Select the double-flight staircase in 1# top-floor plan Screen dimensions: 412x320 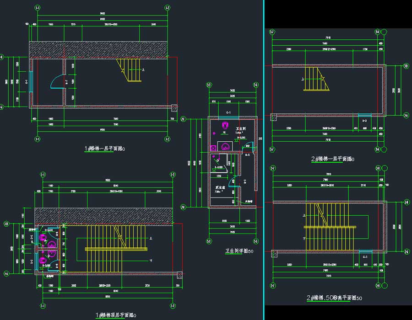click(116, 249)
